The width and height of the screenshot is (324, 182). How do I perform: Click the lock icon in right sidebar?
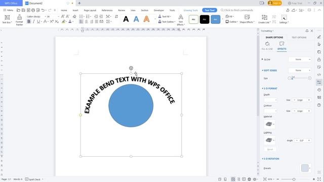coord(319,60)
